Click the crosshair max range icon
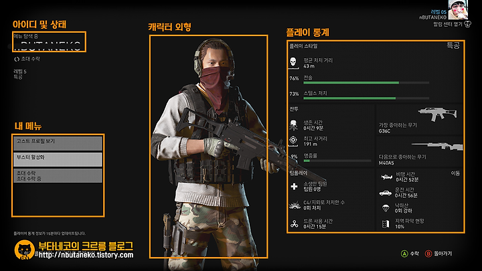 tap(293, 141)
